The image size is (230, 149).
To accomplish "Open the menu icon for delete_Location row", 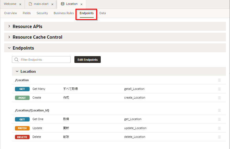I will pyautogui.click(x=219, y=137).
